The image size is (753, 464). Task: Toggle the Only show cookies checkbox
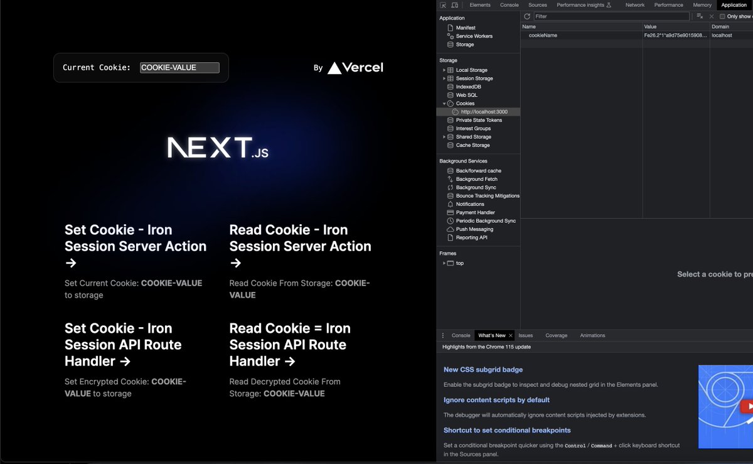[x=722, y=16]
